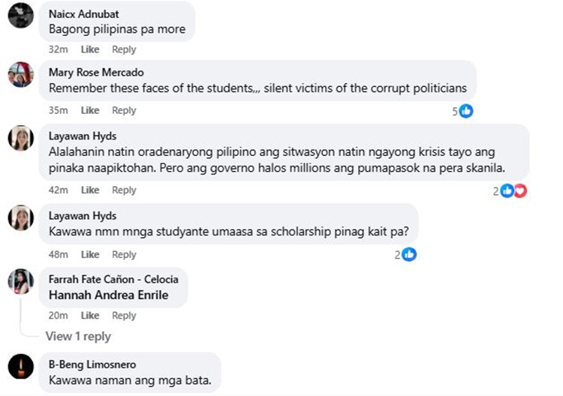Open Farrah Fate Cañon's profile picture
563x396 pixels.
pos(20,281)
